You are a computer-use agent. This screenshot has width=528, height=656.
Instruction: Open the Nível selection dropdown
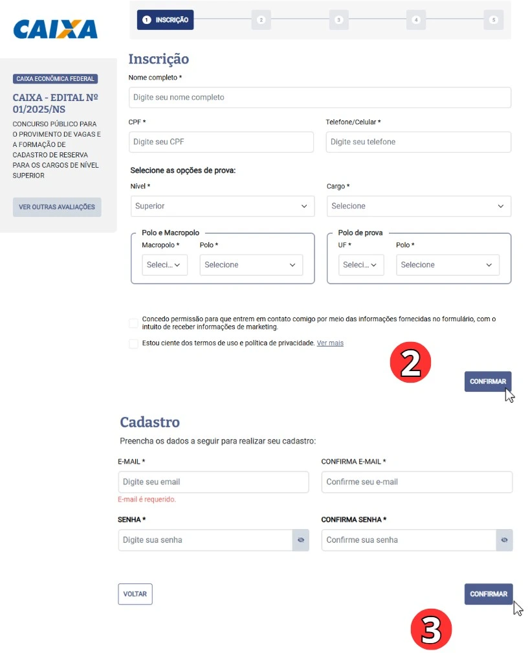[222, 205]
